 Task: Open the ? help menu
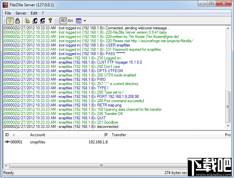[x=43, y=13]
